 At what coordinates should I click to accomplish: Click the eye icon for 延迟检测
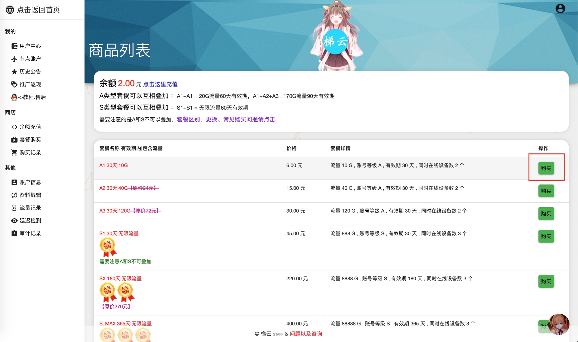coord(14,221)
